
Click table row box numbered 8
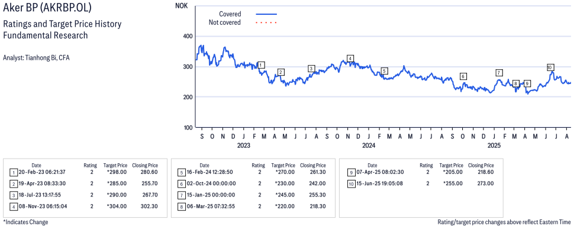(x=181, y=206)
